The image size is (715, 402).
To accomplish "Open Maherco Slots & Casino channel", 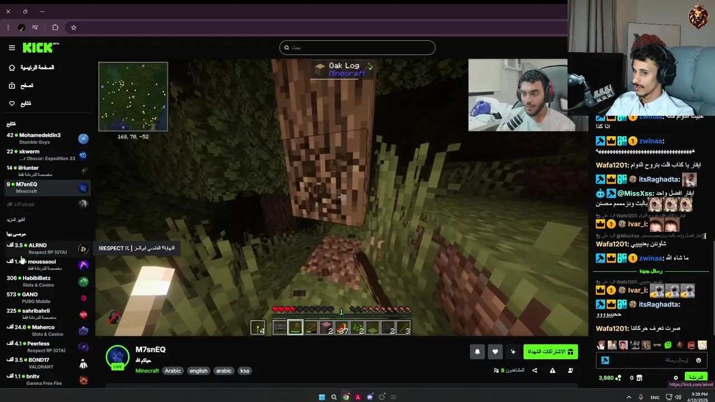I will [x=47, y=331].
